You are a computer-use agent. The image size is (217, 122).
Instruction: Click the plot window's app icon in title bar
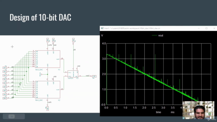tap(102, 28)
